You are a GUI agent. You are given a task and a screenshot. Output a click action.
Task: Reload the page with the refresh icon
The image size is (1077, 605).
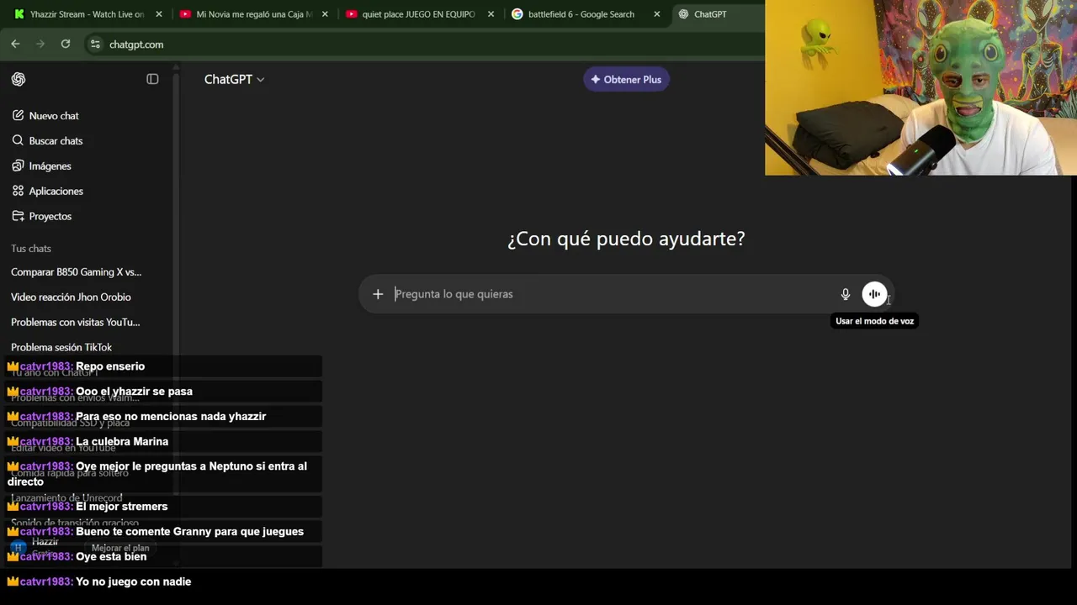click(x=65, y=44)
